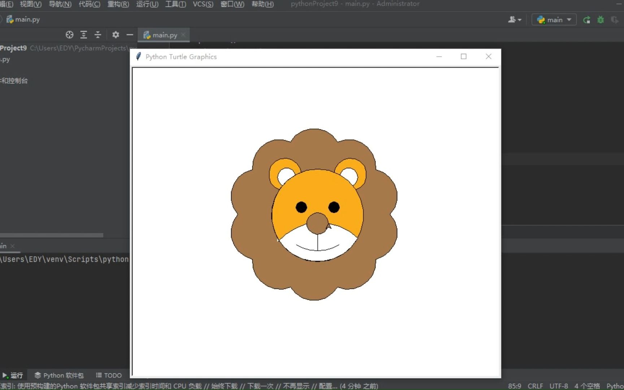Open the 运行(U) menu
The width and height of the screenshot is (624, 390).
pos(147,4)
